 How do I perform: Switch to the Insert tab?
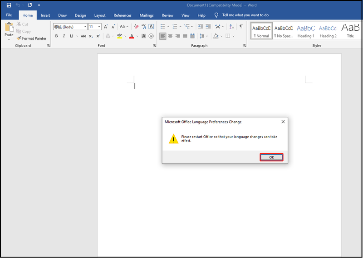pyautogui.click(x=45, y=15)
